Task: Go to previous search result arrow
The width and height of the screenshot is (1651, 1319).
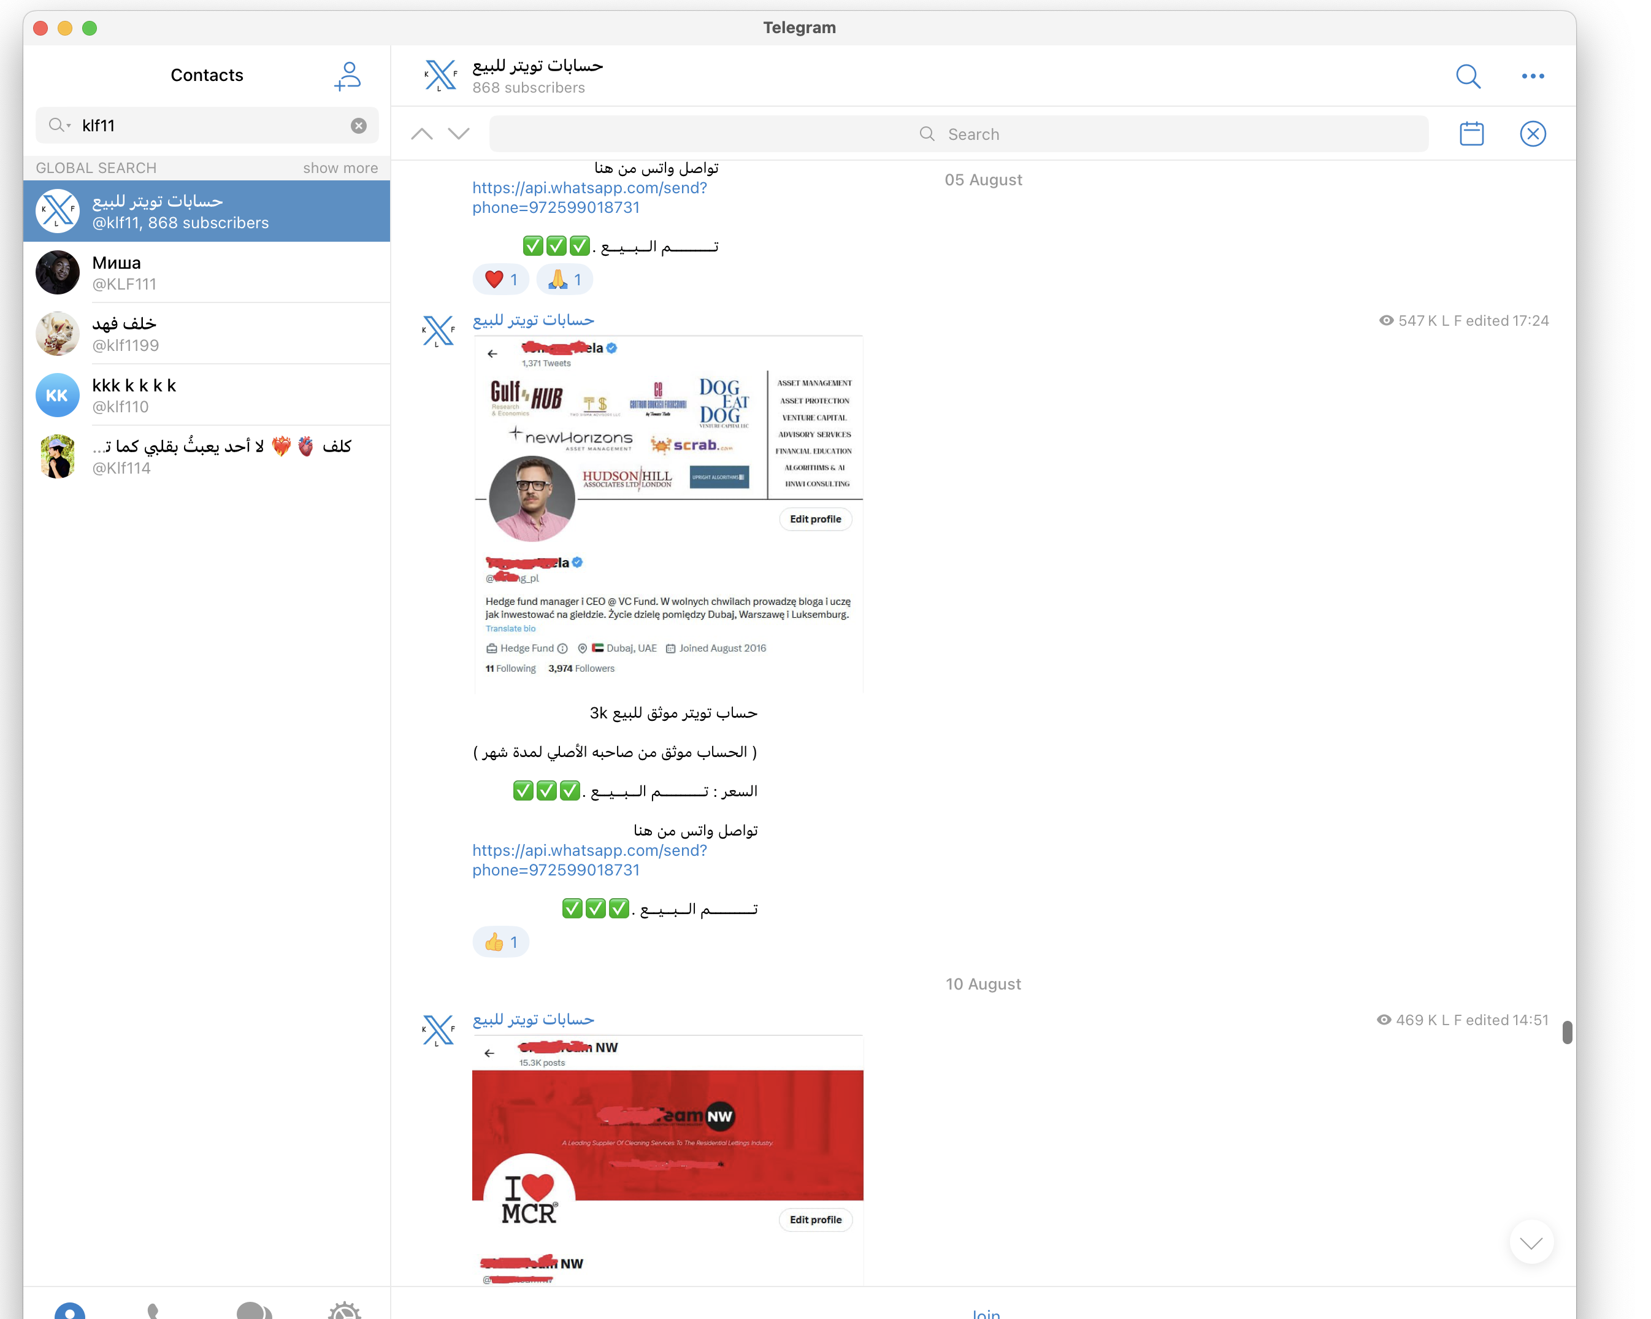Action: (422, 134)
